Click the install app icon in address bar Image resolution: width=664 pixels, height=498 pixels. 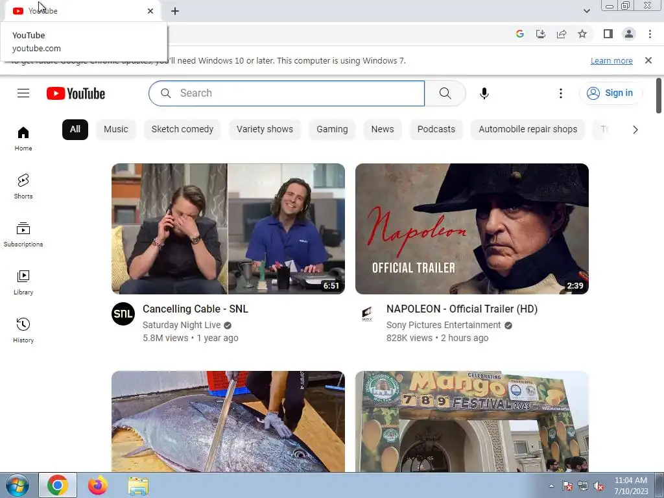(x=540, y=34)
